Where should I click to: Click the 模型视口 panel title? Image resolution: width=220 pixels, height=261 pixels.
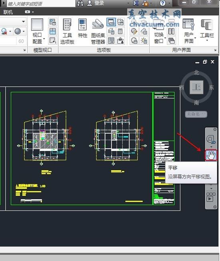(42, 50)
